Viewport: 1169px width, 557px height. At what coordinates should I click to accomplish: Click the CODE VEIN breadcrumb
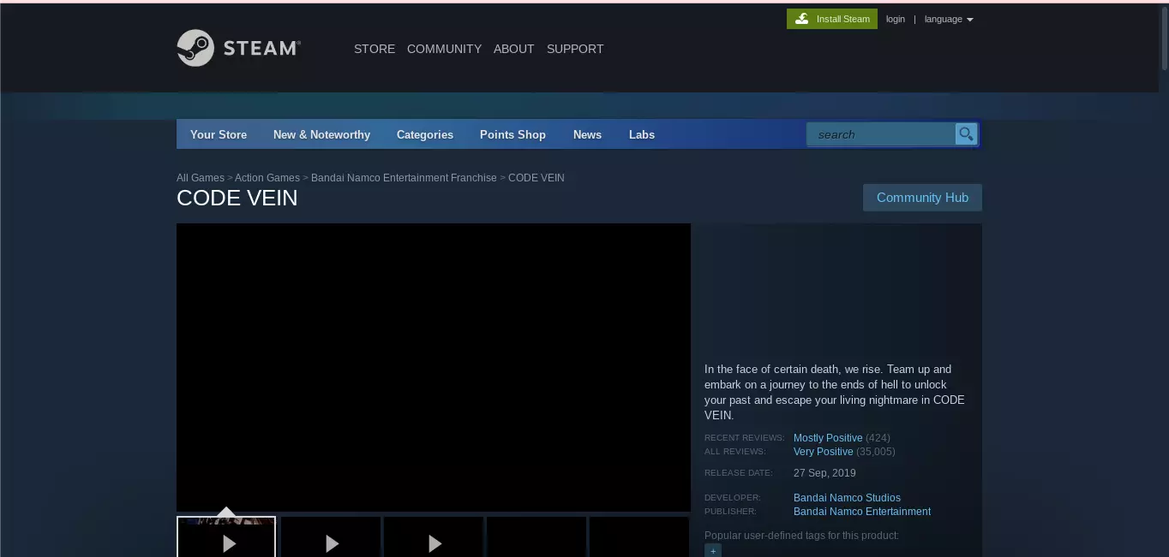coord(537,178)
